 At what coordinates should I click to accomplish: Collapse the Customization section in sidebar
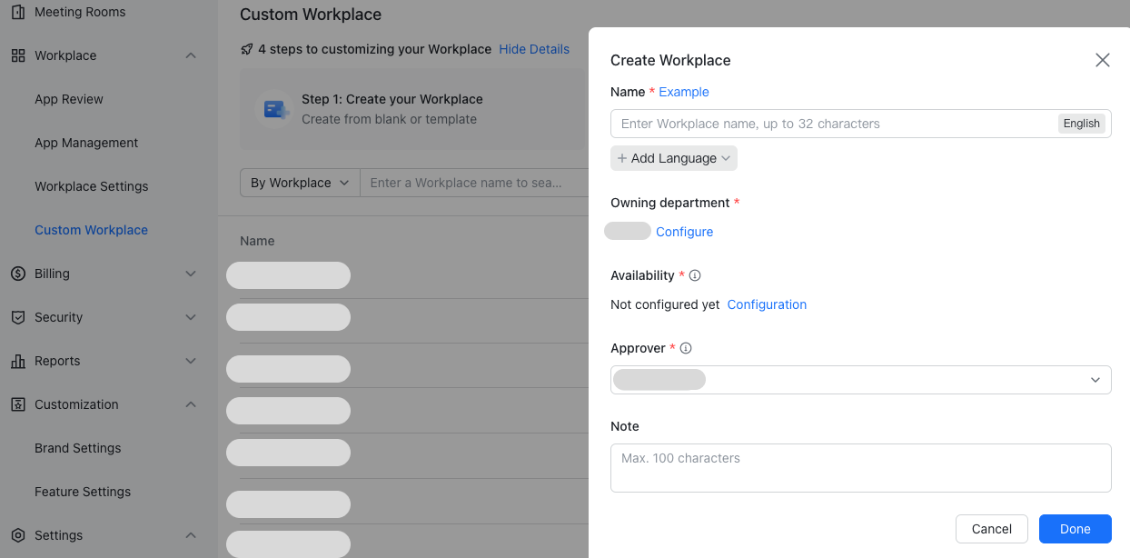point(191,404)
